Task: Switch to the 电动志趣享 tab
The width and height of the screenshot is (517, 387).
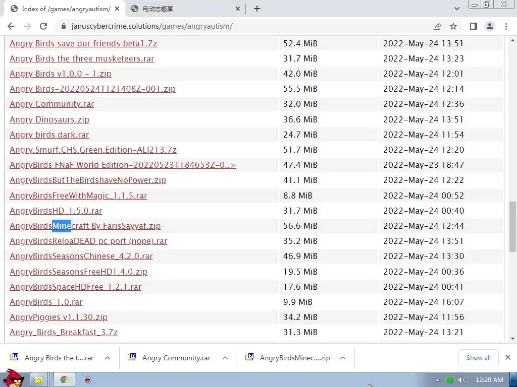Action: (186, 9)
